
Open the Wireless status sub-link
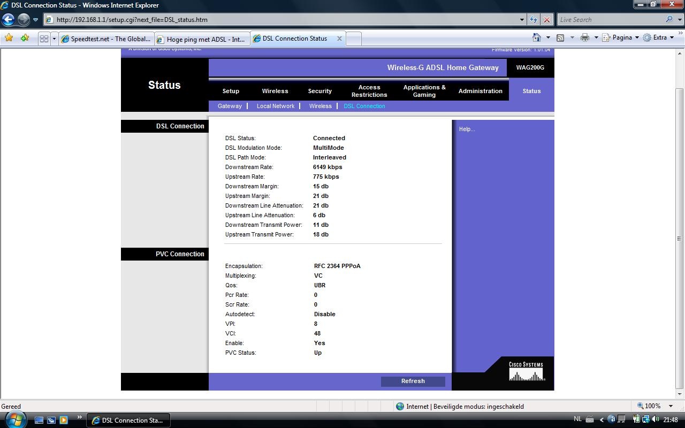click(321, 106)
